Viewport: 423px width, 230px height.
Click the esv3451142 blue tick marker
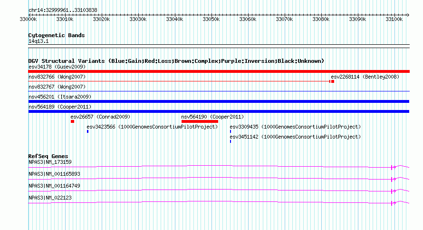(231, 141)
